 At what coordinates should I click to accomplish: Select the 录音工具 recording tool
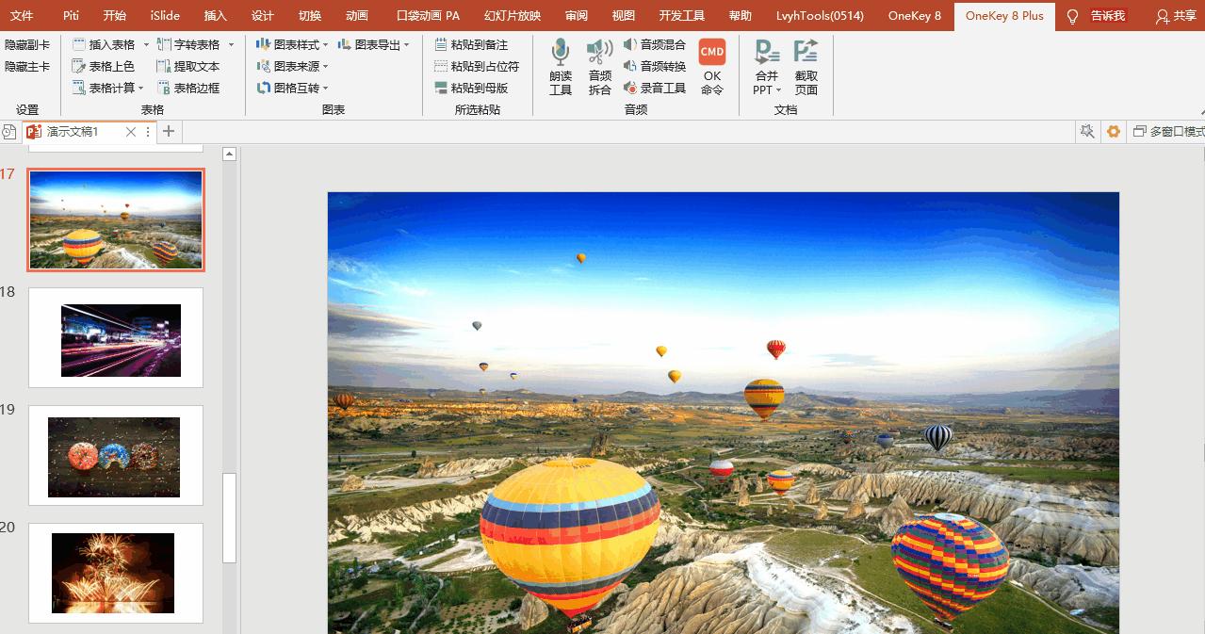click(x=655, y=88)
